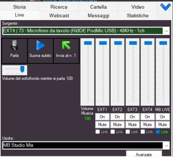173x157 pixels.
Task: Click the Avanzate button
Action: pyautogui.click(x=144, y=154)
